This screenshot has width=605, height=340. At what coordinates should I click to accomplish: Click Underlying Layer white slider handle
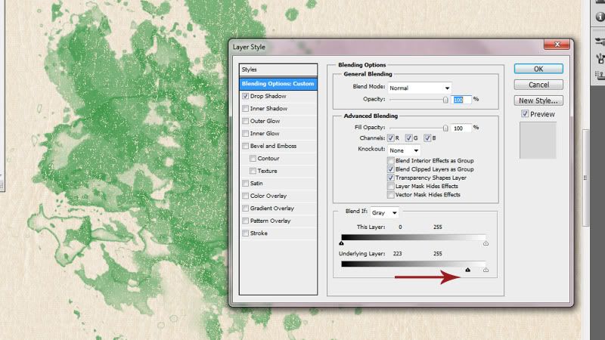coord(486,269)
